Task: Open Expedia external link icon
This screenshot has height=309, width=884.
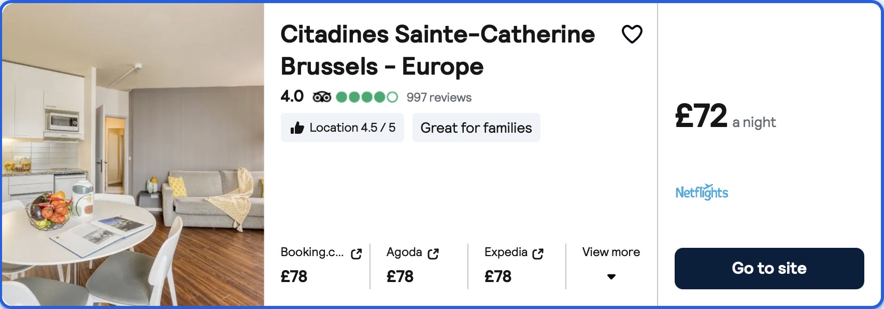Action: coord(538,254)
